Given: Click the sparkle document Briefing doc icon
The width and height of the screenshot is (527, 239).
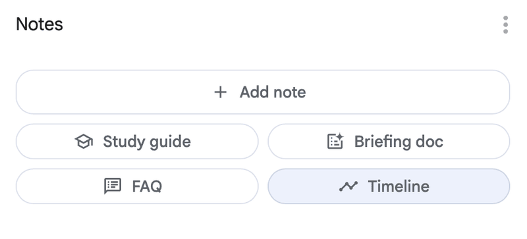Looking at the screenshot, I should (335, 141).
